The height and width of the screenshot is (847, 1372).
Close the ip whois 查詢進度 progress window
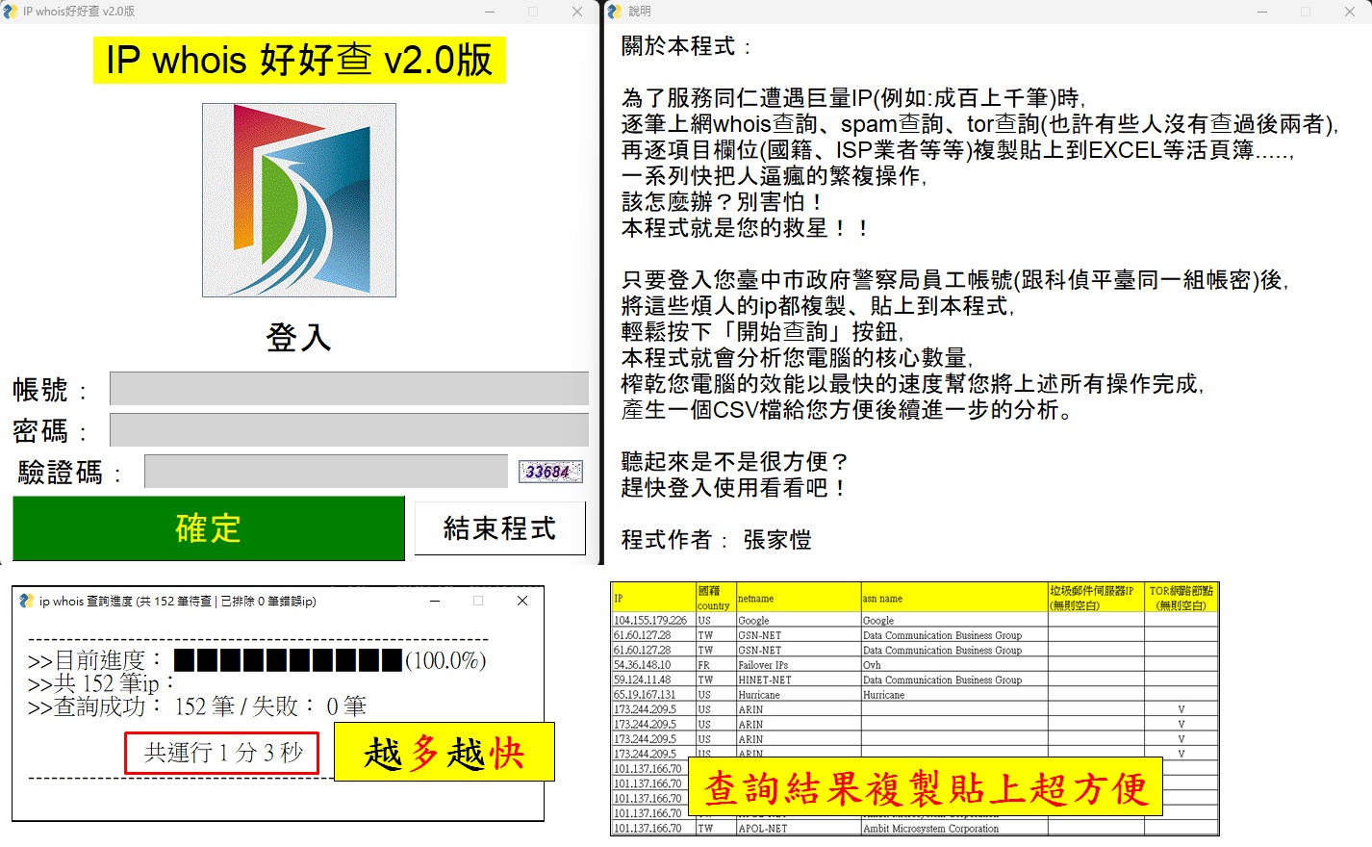(522, 601)
